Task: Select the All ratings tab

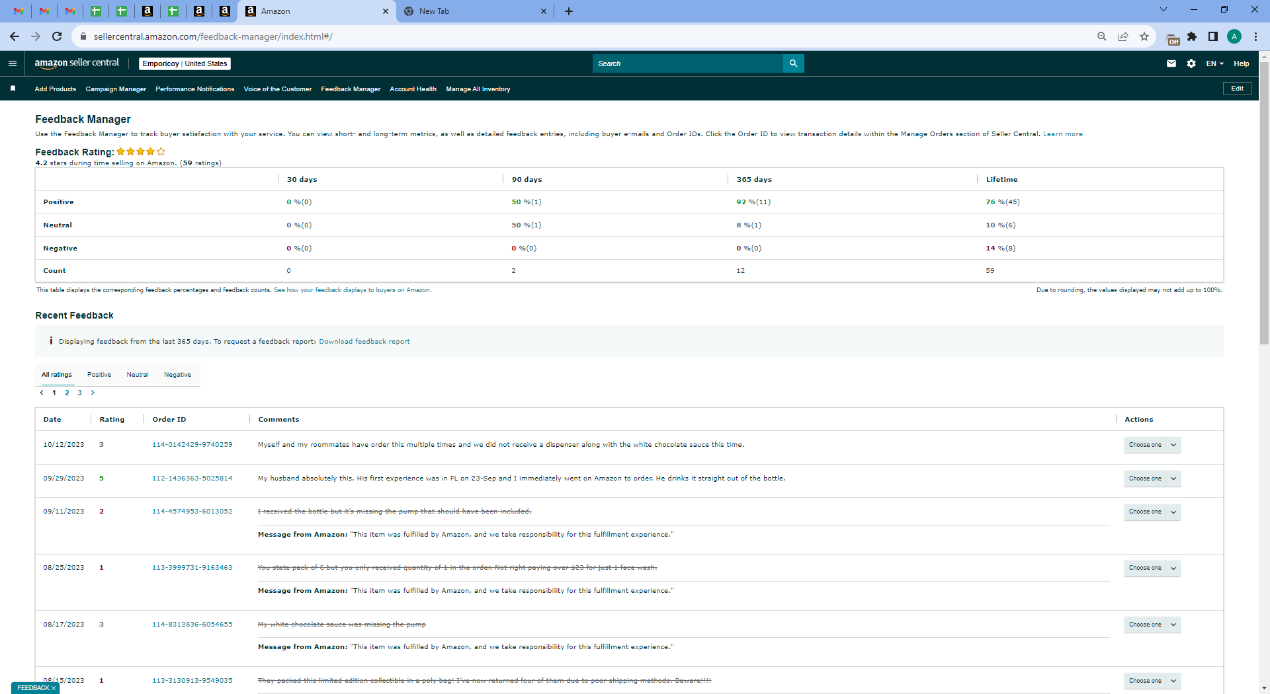Action: (x=57, y=375)
